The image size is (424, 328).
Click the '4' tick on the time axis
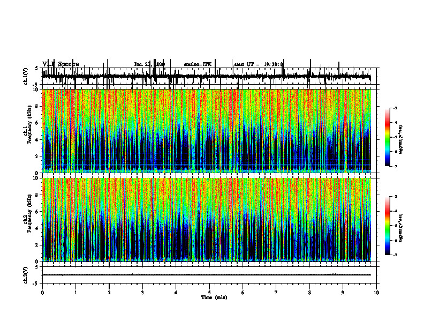pyautogui.click(x=176, y=293)
